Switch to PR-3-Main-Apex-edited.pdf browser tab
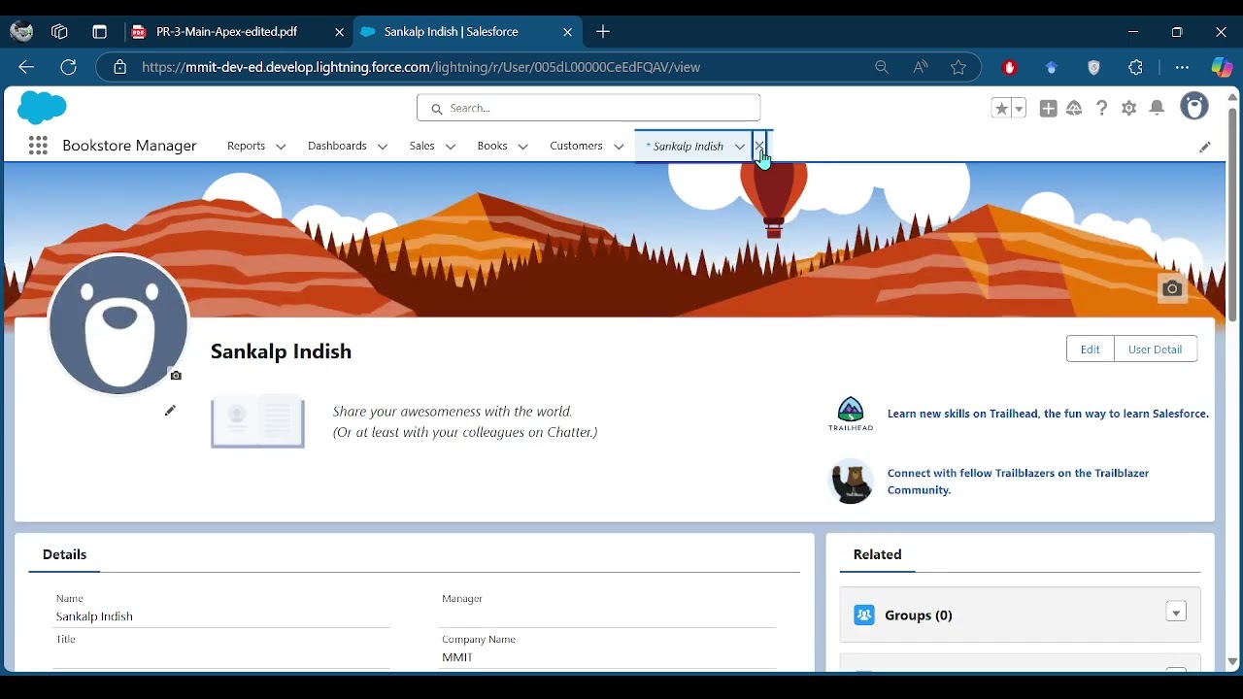 238,32
